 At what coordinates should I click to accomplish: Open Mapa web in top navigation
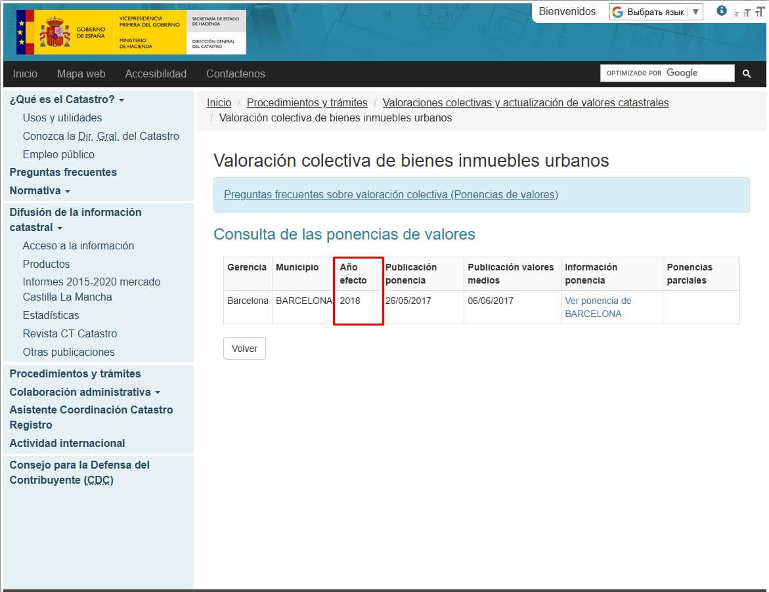coord(81,74)
